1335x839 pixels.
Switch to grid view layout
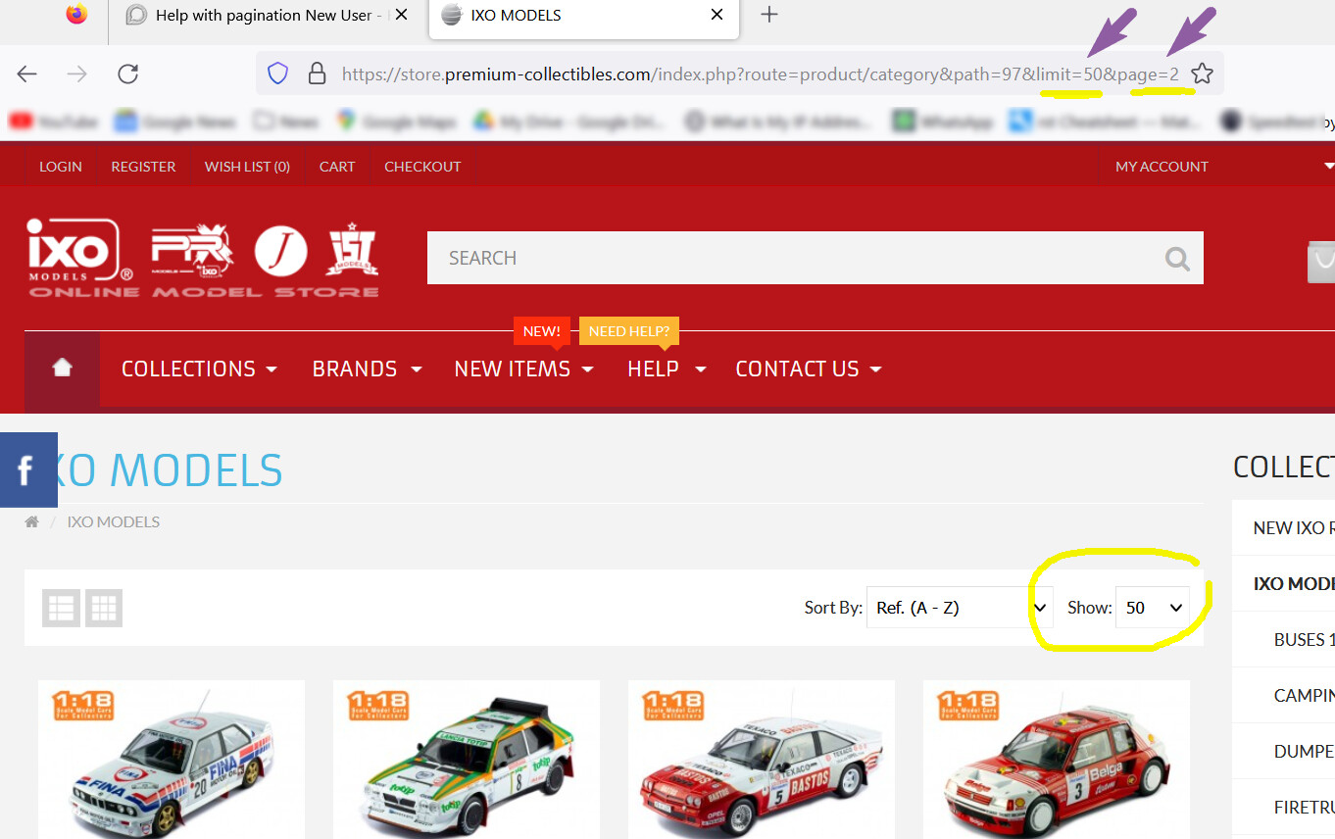click(x=104, y=608)
